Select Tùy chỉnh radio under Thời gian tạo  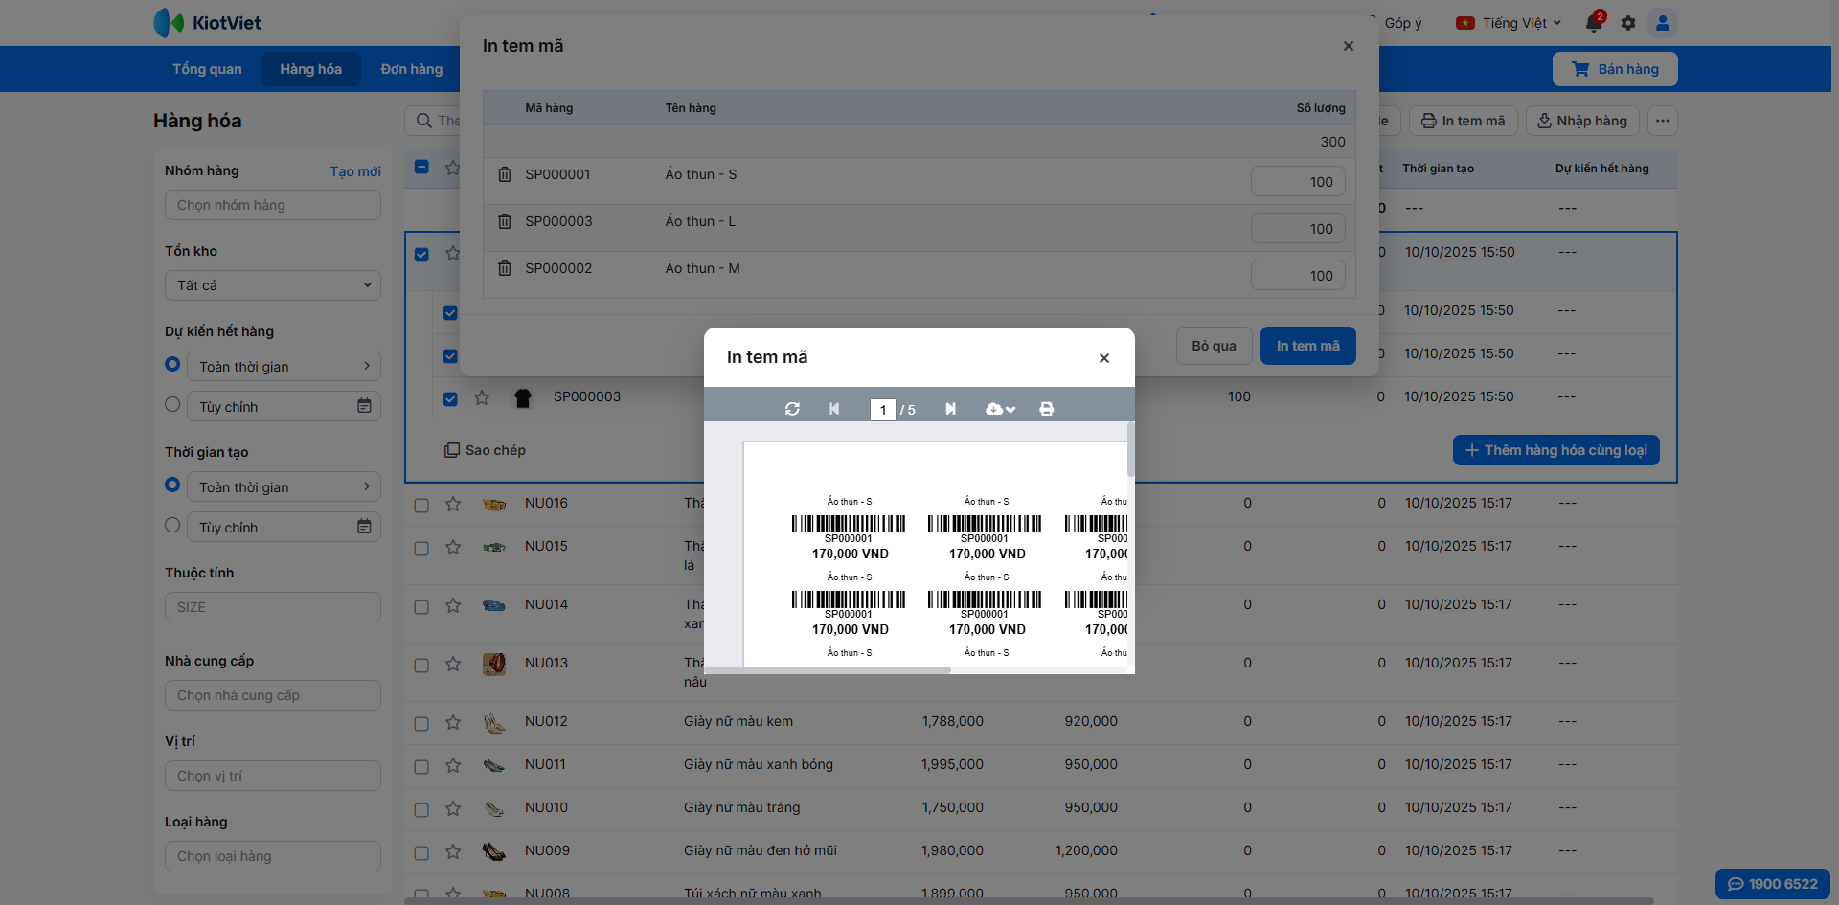coord(172,525)
